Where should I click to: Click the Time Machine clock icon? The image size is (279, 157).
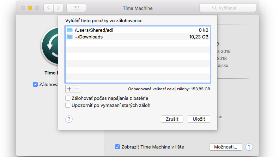(50, 46)
